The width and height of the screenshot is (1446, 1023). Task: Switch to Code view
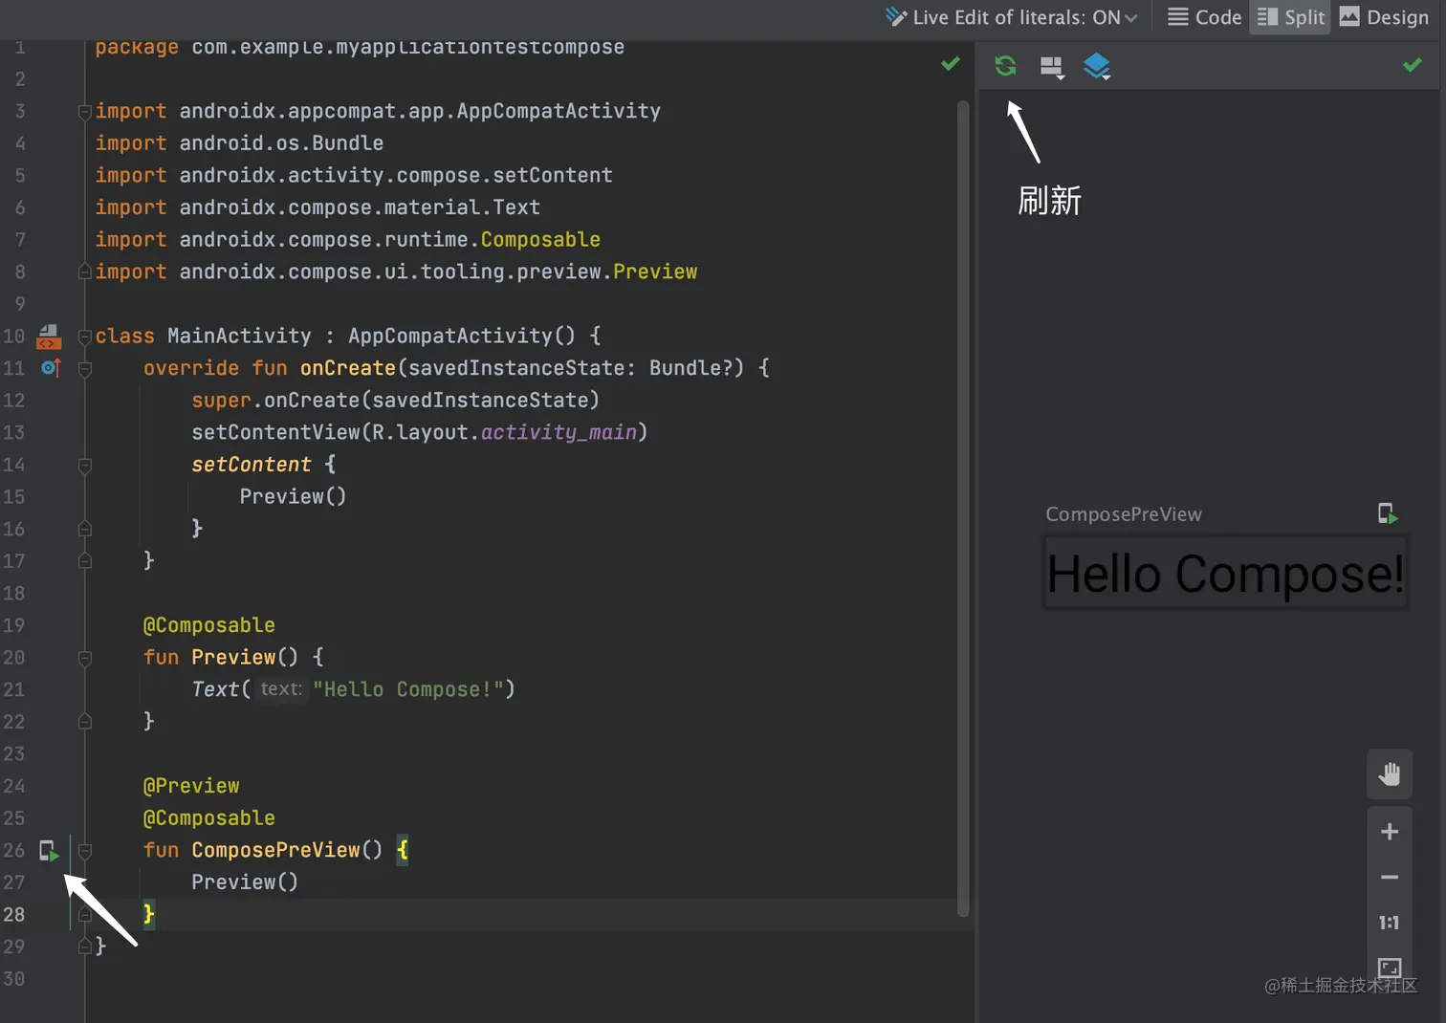pyautogui.click(x=1204, y=17)
